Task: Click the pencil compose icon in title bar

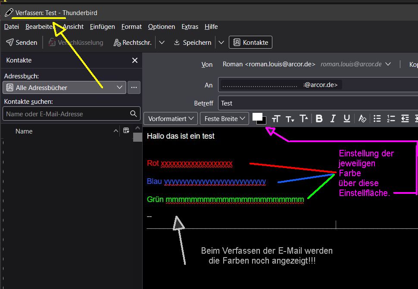Action: point(9,12)
